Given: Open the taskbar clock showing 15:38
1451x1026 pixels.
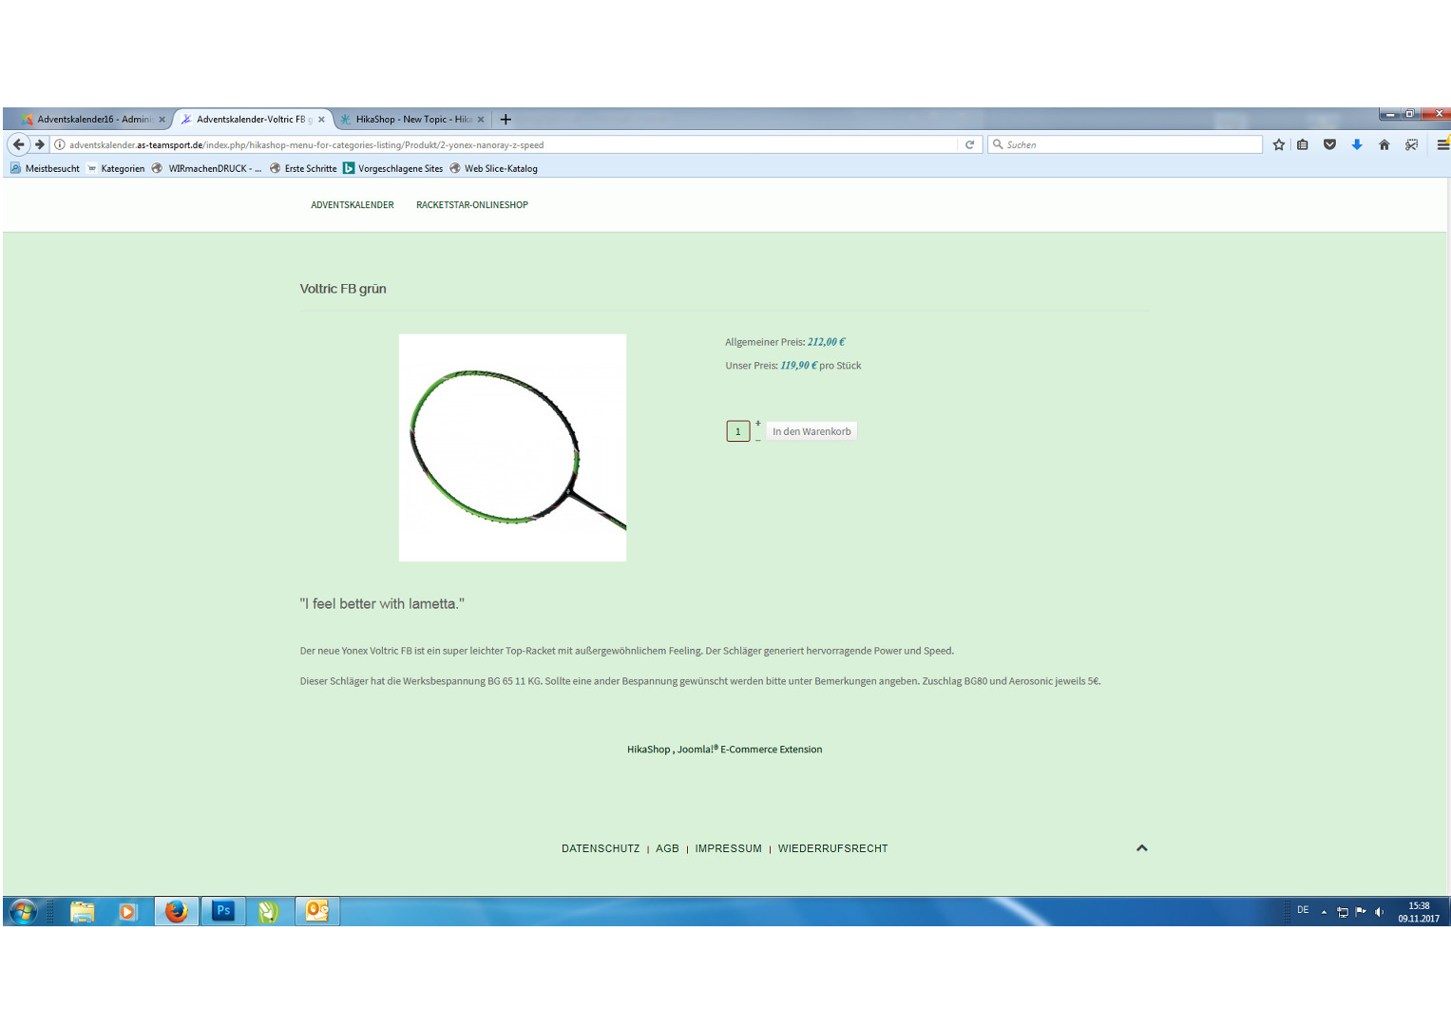Looking at the screenshot, I should [1419, 912].
